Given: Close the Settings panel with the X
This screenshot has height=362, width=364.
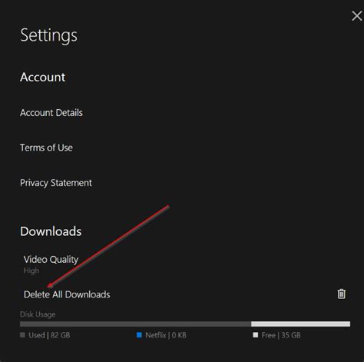Looking at the screenshot, I should click(357, 16).
